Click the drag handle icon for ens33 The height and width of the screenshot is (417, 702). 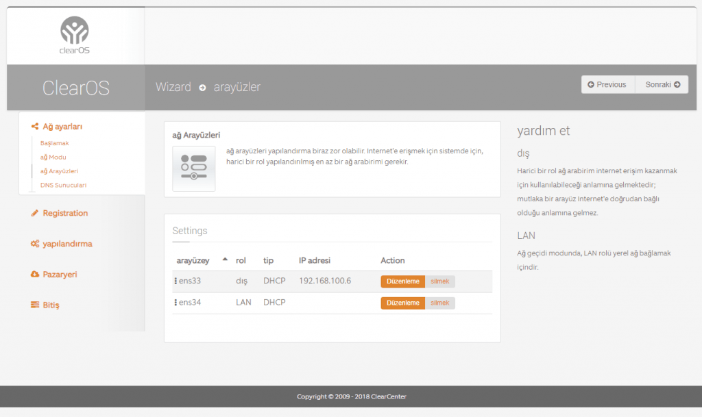(x=175, y=281)
